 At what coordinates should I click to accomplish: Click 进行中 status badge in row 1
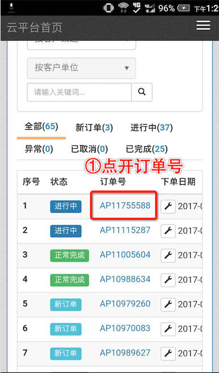(66, 206)
